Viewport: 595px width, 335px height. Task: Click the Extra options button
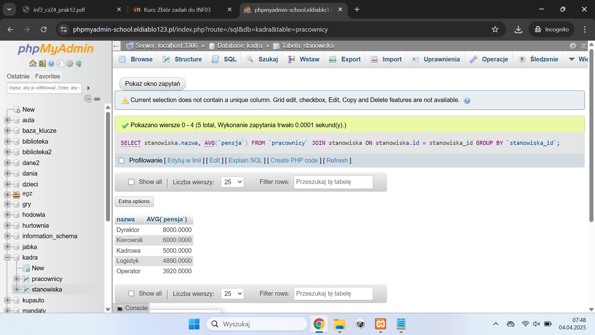134,202
